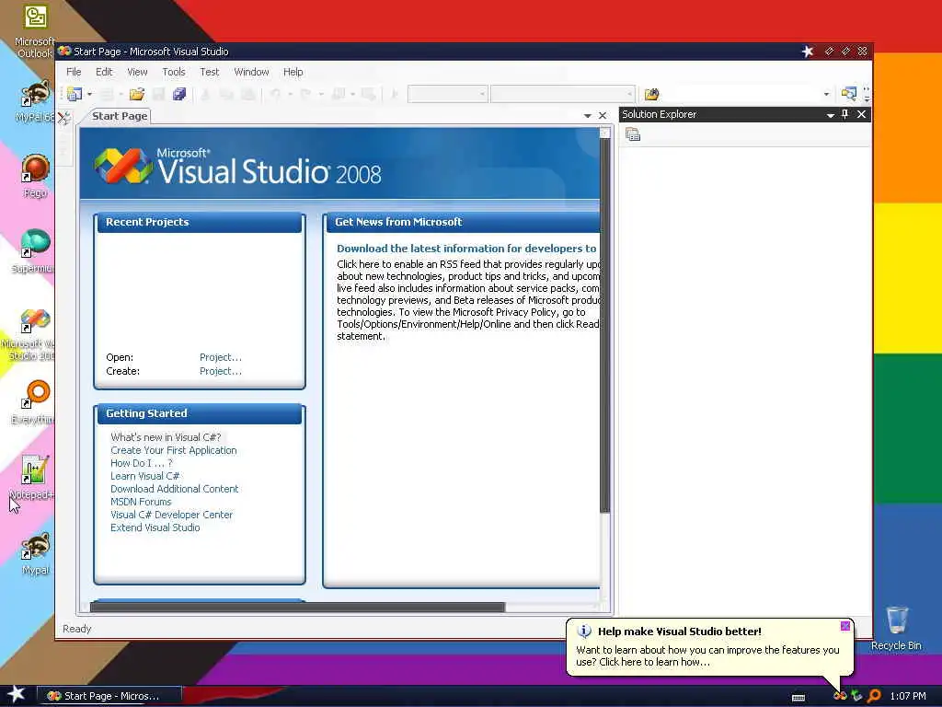
Task: Click the star icon in the title bar
Action: coord(808,52)
